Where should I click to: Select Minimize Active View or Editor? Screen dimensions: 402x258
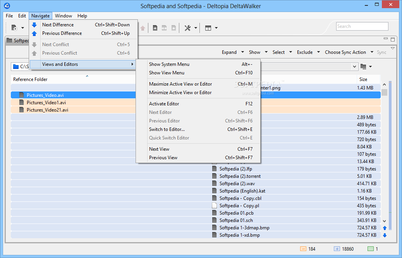point(198,93)
